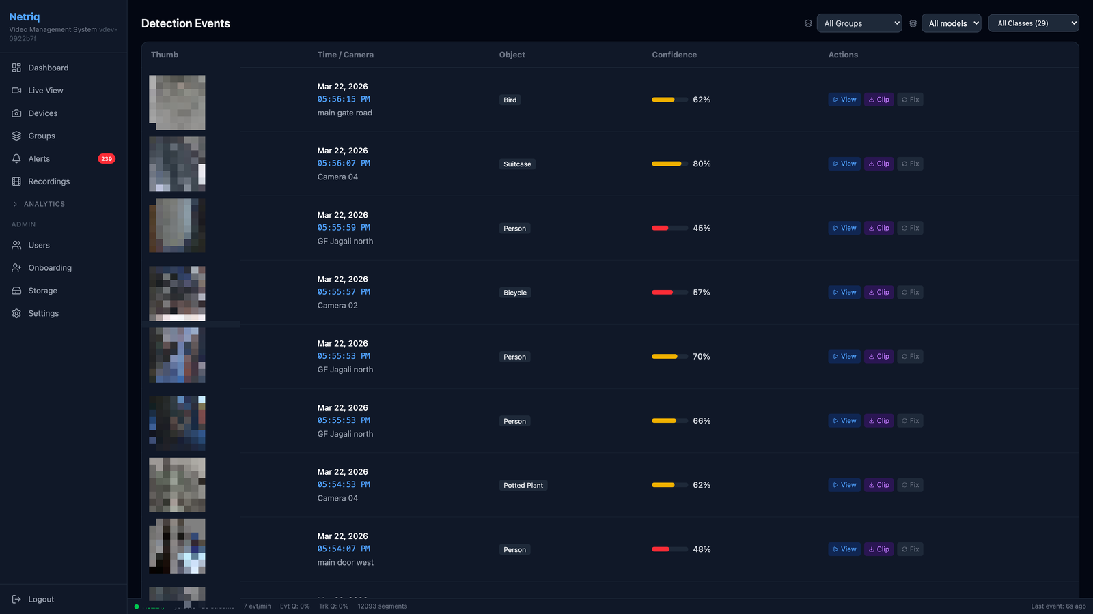Click the Devices camera icon
1093x614 pixels.
tap(16, 113)
